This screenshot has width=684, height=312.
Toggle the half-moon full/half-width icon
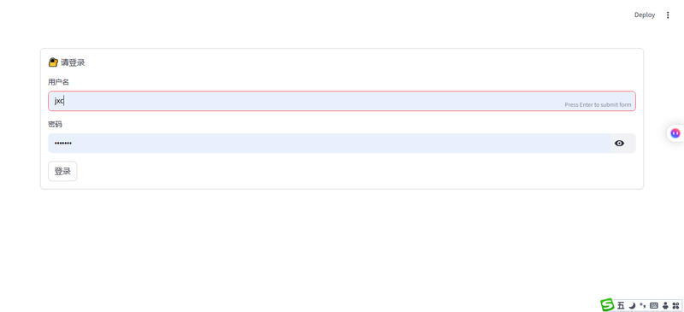(632, 305)
